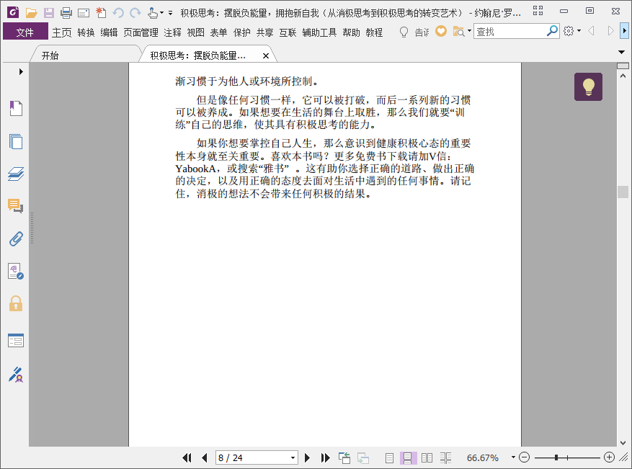Open the digital signatures panel
The width and height of the screenshot is (632, 469).
pyautogui.click(x=16, y=271)
